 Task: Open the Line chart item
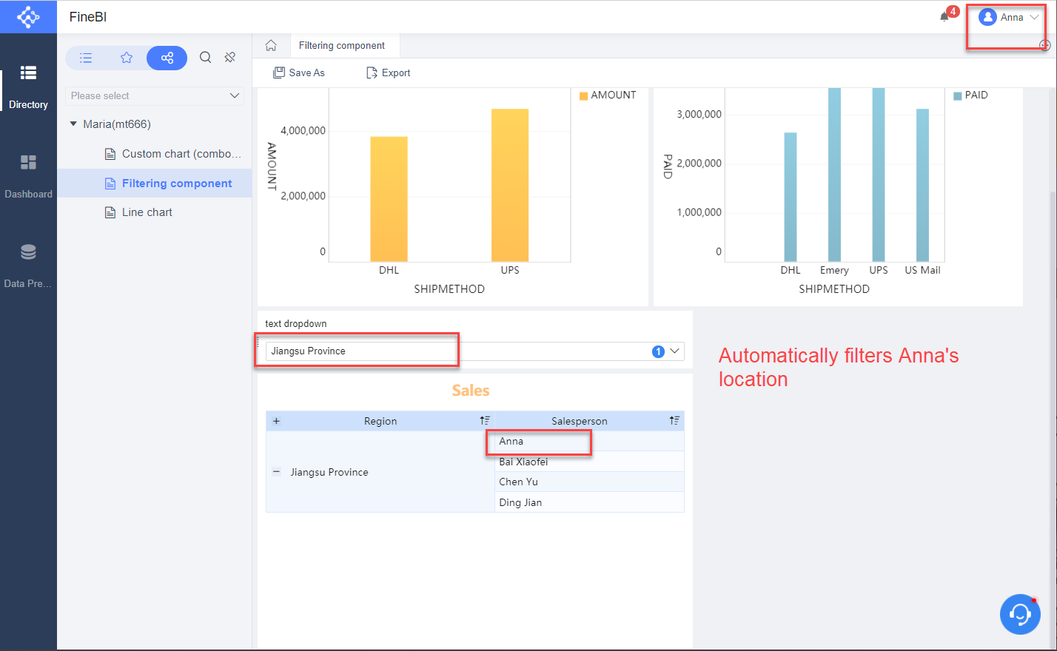click(138, 212)
